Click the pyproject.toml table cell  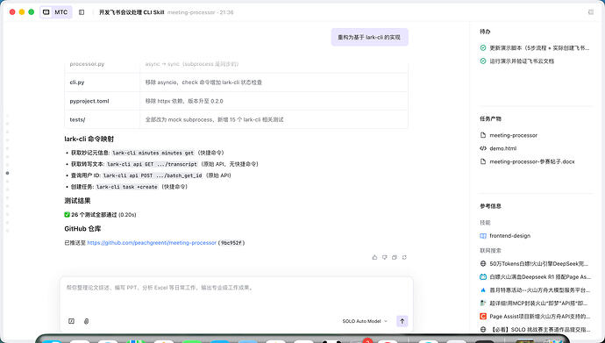[x=103, y=101]
